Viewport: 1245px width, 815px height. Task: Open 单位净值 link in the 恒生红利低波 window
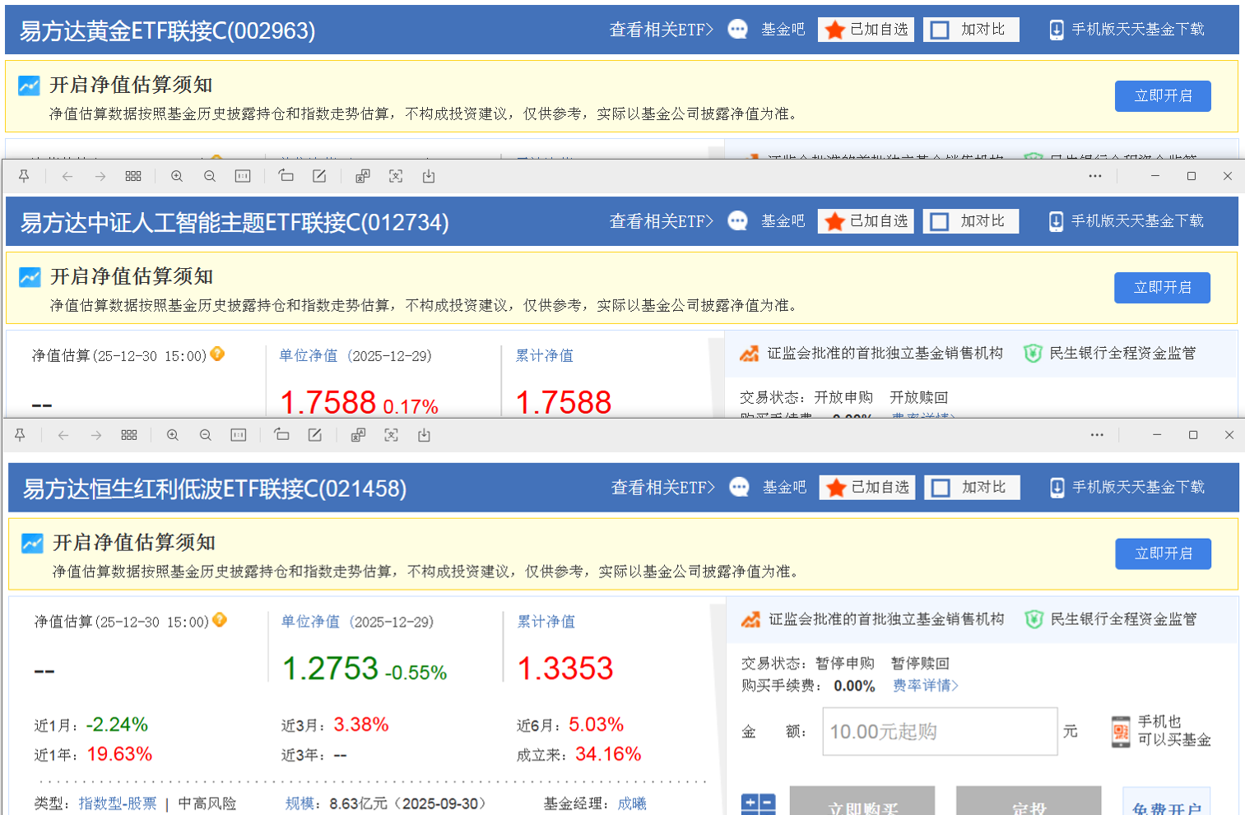[x=310, y=622]
